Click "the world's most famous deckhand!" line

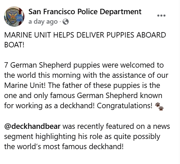(64, 146)
